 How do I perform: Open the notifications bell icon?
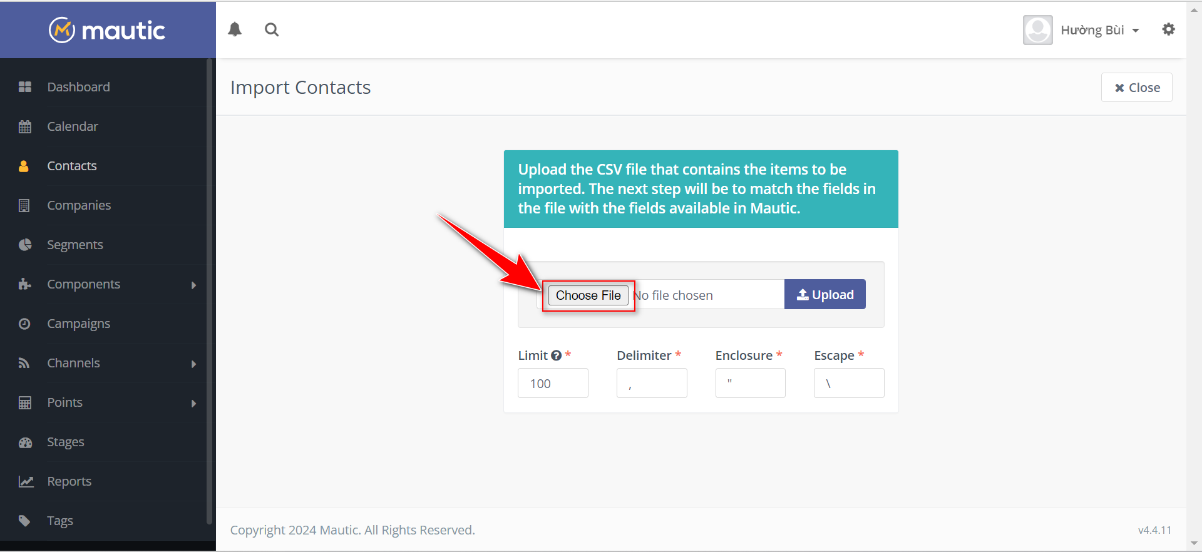coord(235,29)
